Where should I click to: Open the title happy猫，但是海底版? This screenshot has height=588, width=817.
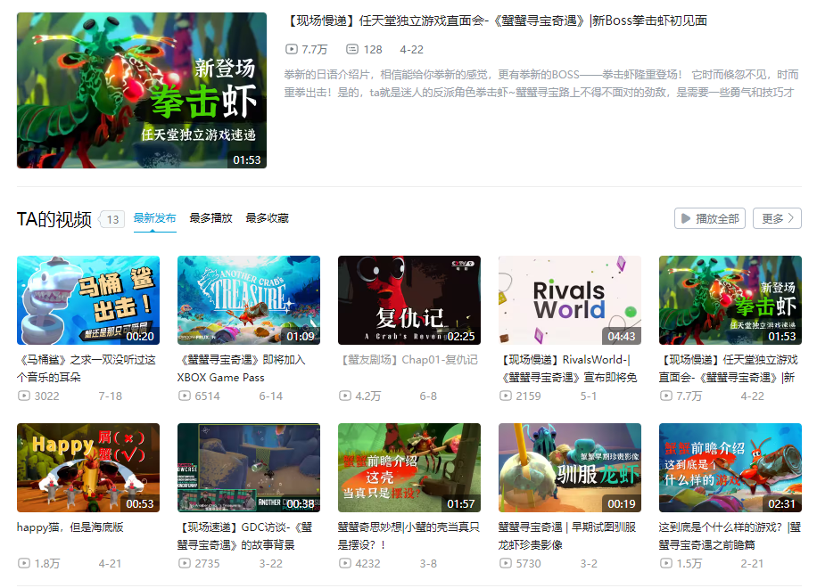point(70,527)
